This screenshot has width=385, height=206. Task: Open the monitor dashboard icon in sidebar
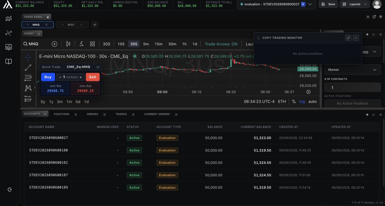pos(9,47)
